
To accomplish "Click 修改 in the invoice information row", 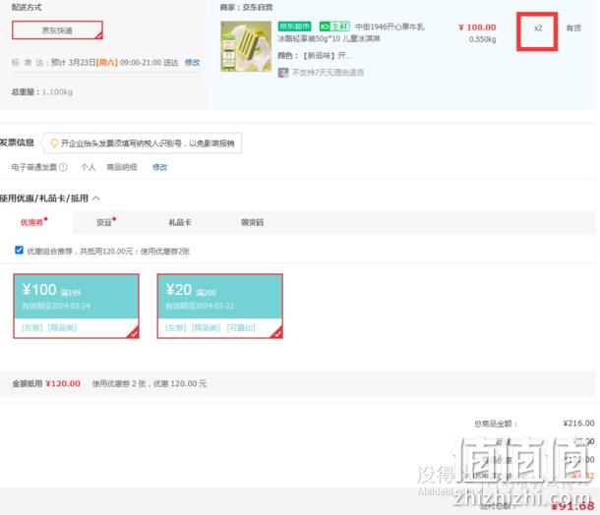I will pos(160,167).
